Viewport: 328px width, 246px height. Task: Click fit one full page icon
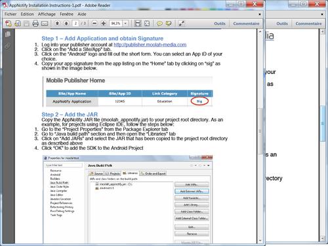pyautogui.click(x=147, y=24)
